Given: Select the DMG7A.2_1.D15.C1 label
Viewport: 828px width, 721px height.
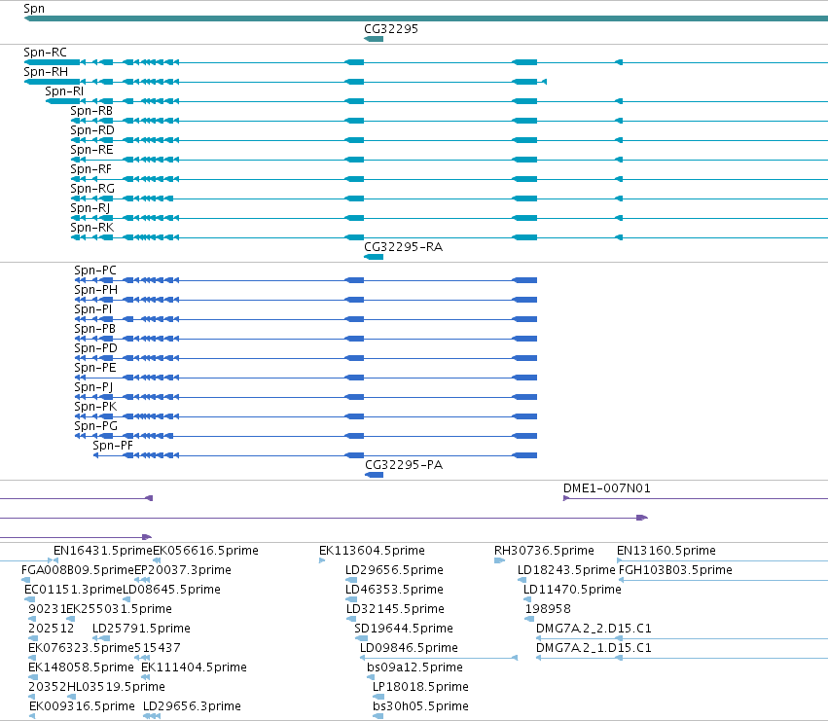Looking at the screenshot, I should [x=594, y=648].
